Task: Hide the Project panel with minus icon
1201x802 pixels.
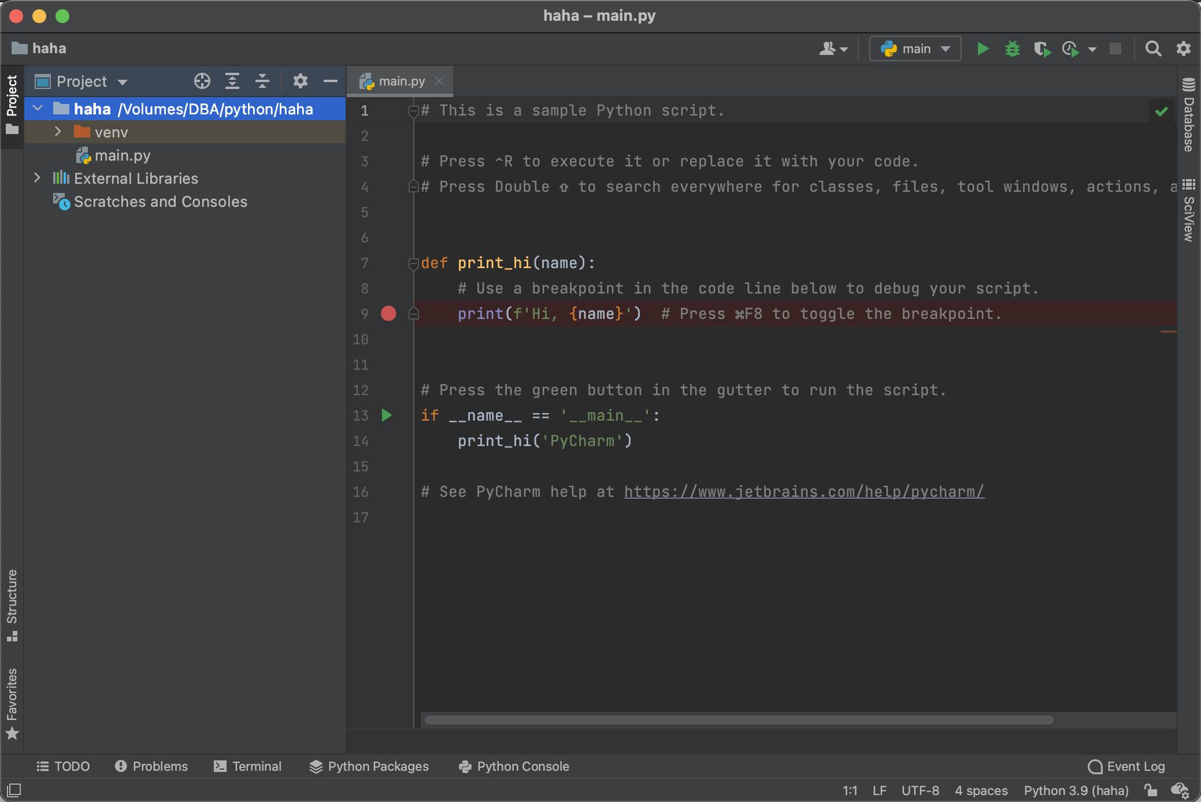Action: 330,81
